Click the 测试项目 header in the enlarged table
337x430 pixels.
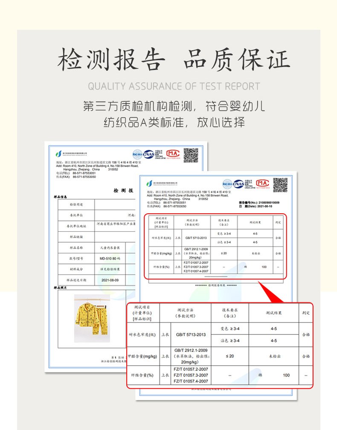(142, 307)
